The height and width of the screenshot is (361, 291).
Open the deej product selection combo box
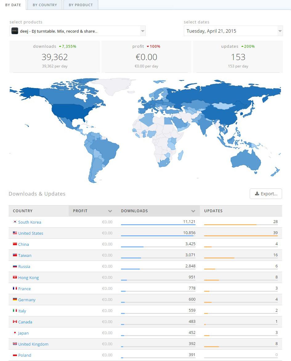[78, 31]
